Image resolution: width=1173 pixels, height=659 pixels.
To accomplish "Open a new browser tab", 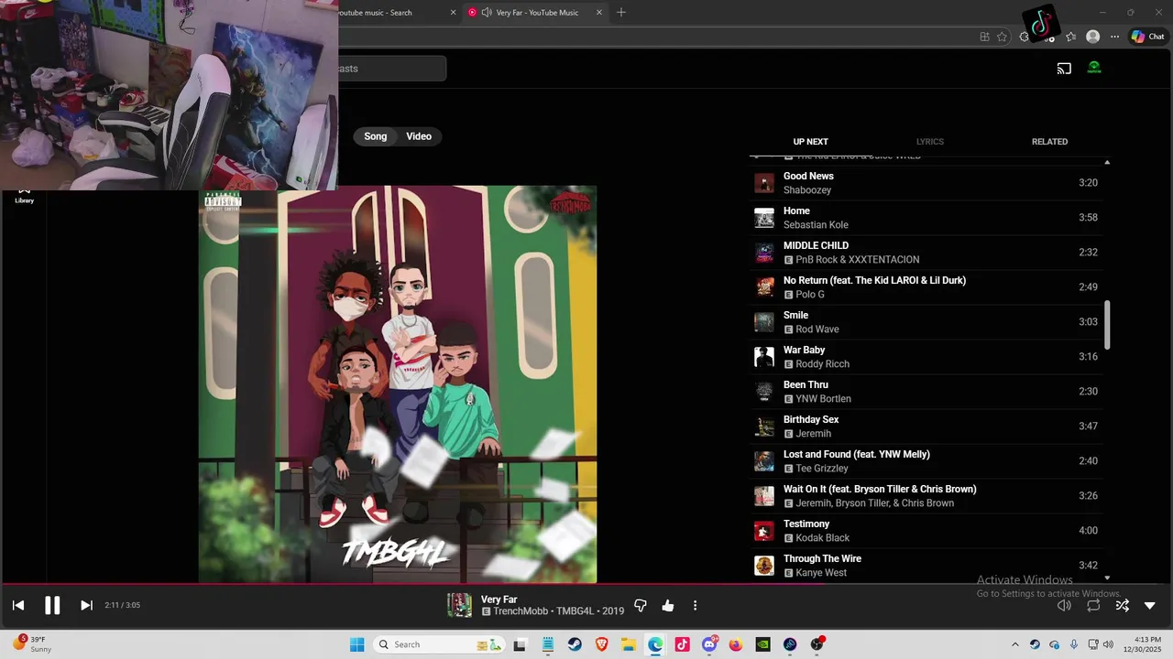I will (x=621, y=12).
